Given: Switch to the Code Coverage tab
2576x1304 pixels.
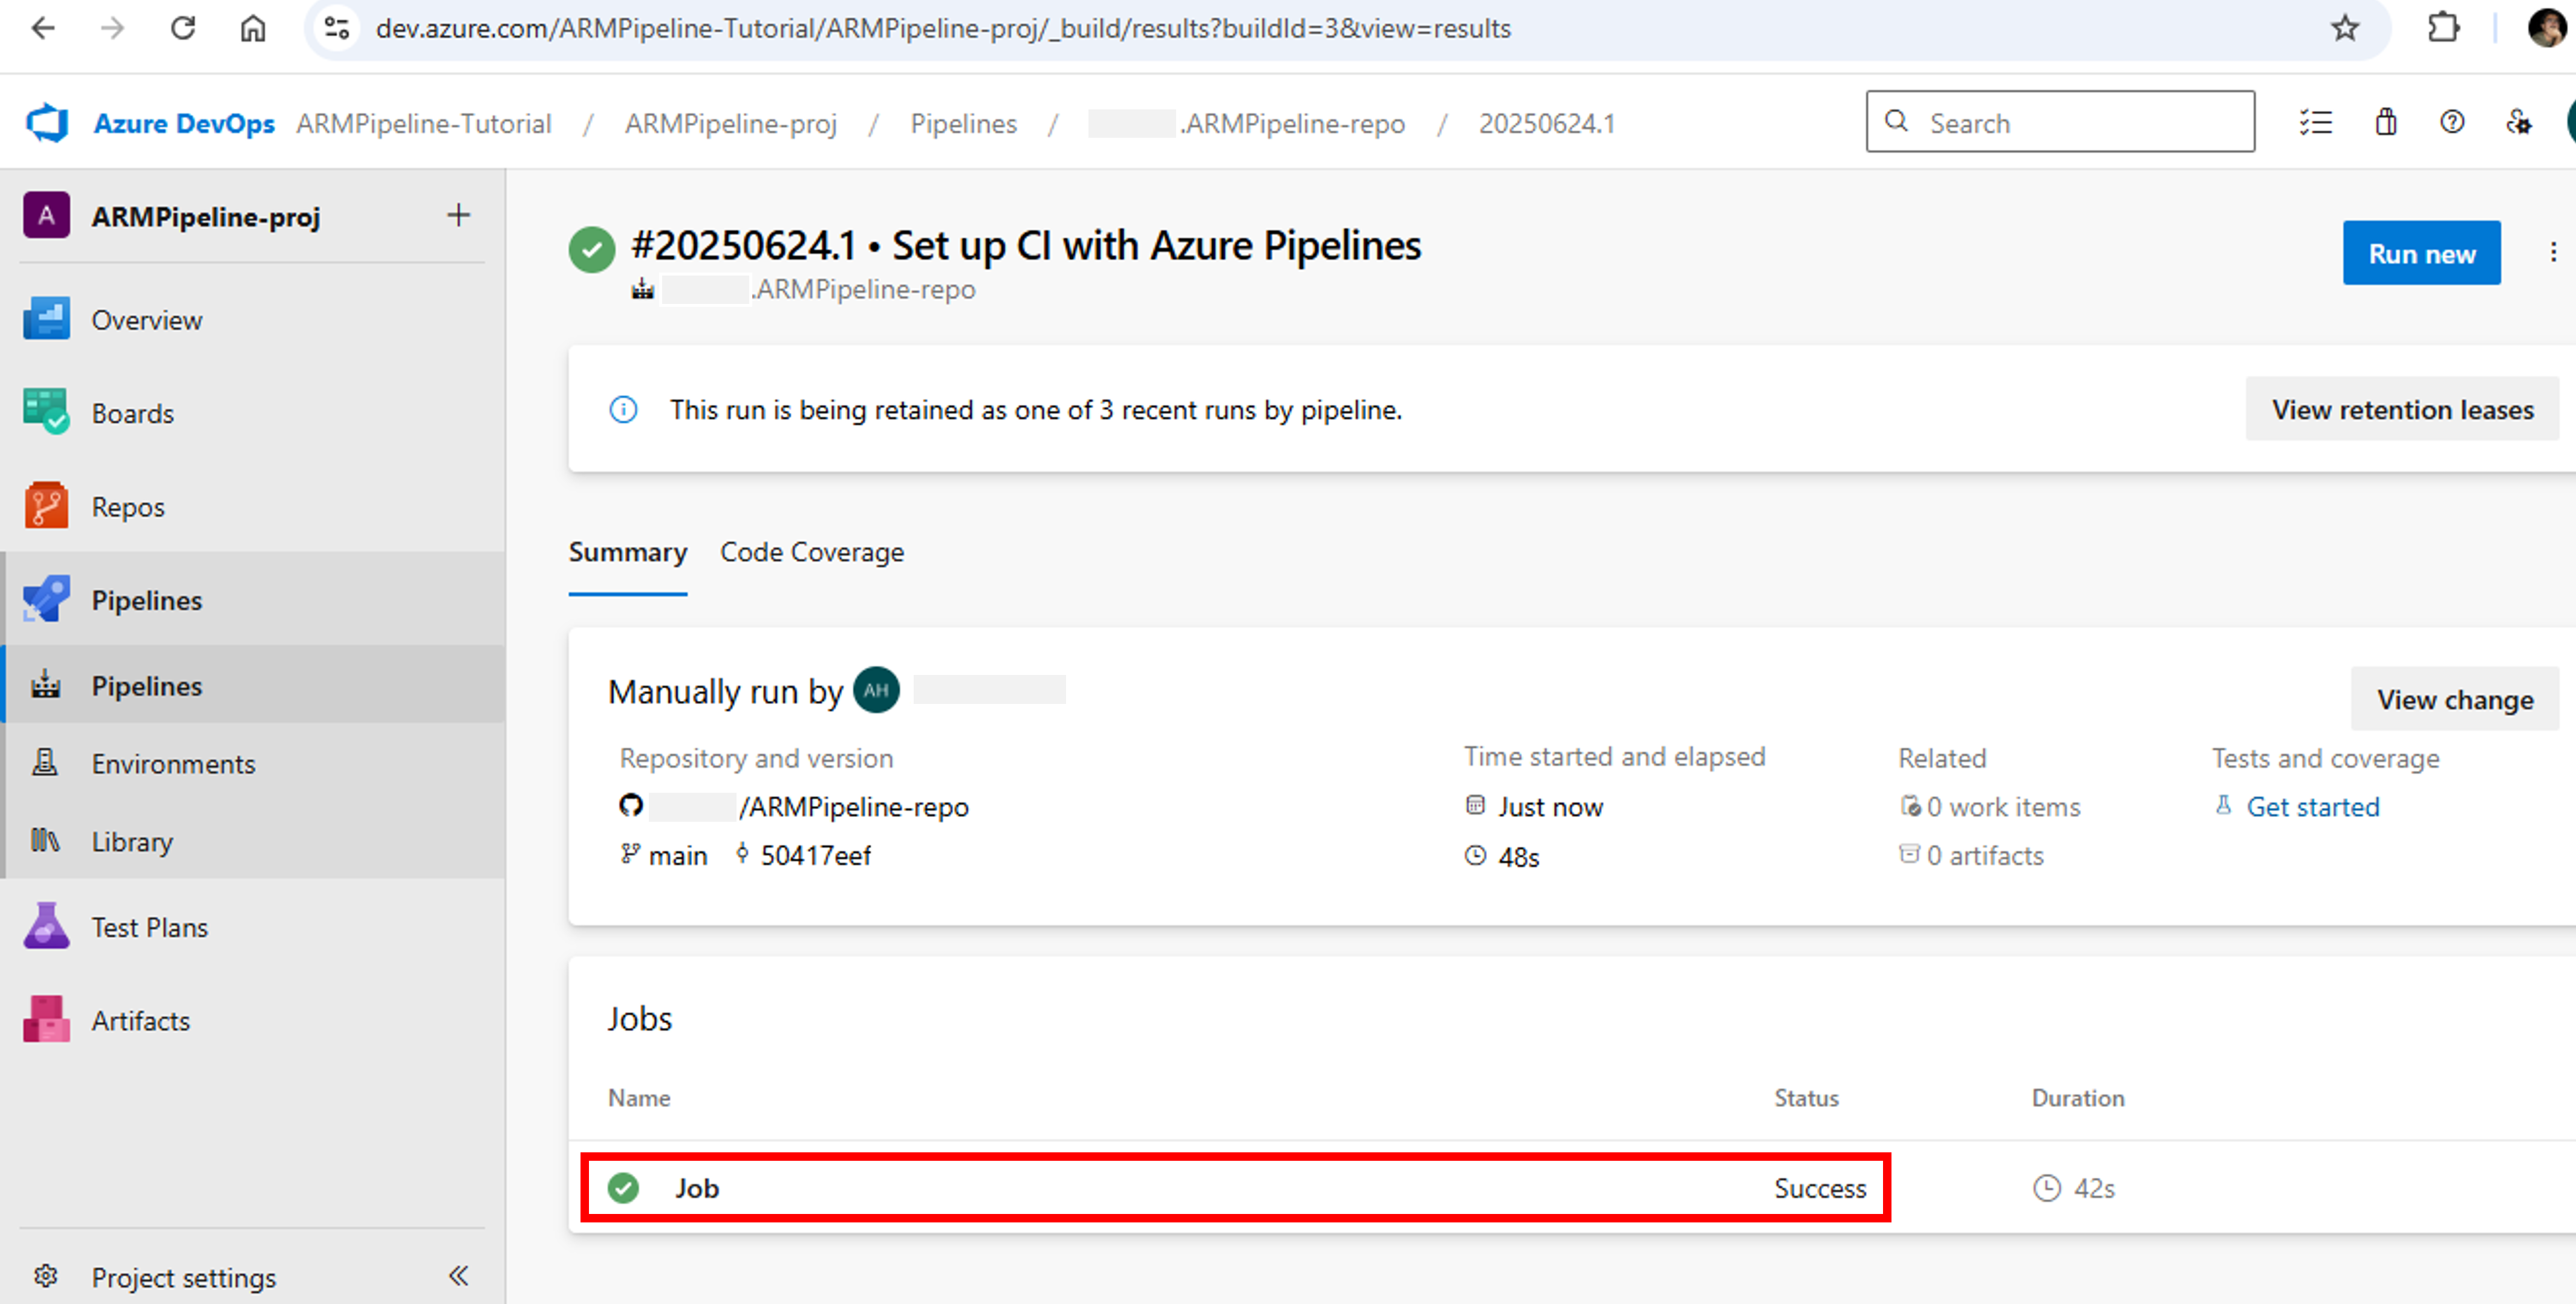Looking at the screenshot, I should pos(812,552).
